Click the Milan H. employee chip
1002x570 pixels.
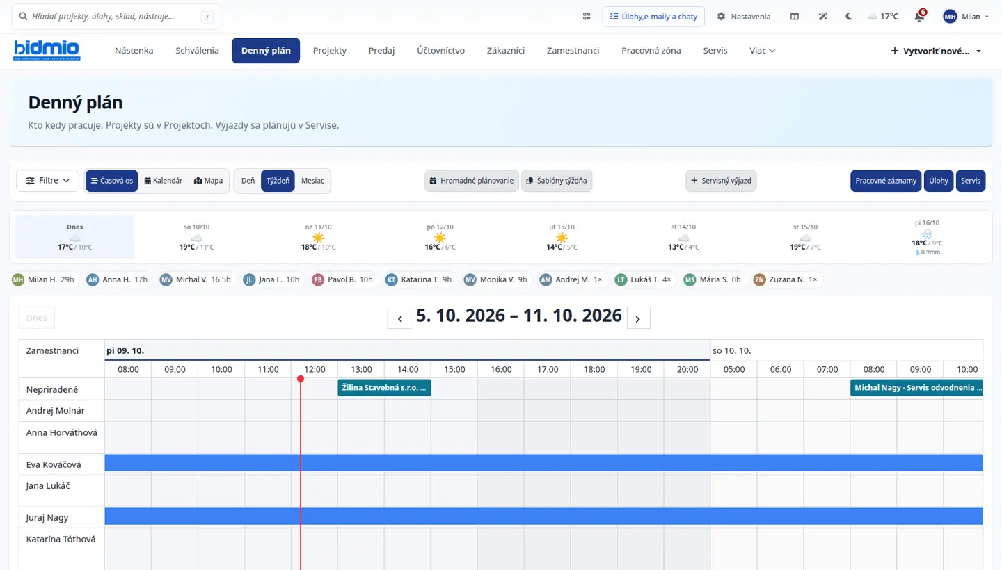click(44, 279)
